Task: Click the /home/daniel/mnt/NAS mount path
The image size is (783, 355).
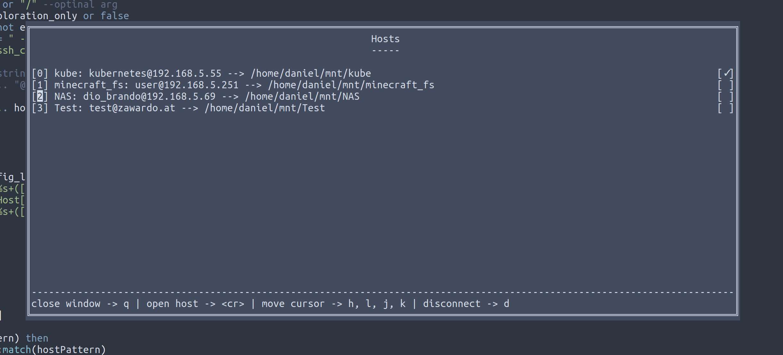Action: tap(302, 97)
